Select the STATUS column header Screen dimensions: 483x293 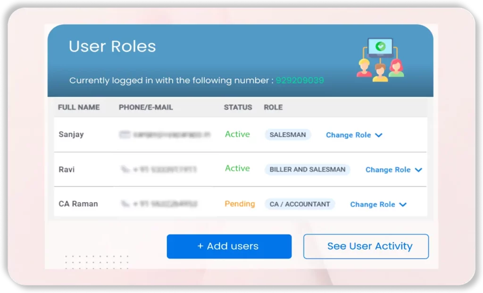pyautogui.click(x=237, y=107)
